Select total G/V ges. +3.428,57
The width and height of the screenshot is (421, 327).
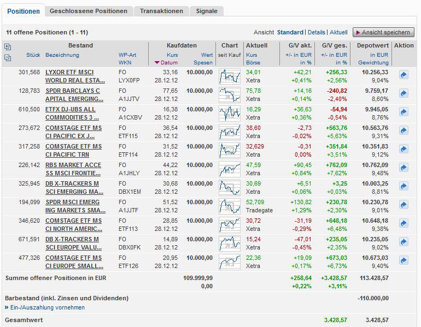(334, 278)
